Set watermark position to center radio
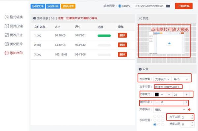The width and height of the screenshot is (198, 131). coord(159,120)
